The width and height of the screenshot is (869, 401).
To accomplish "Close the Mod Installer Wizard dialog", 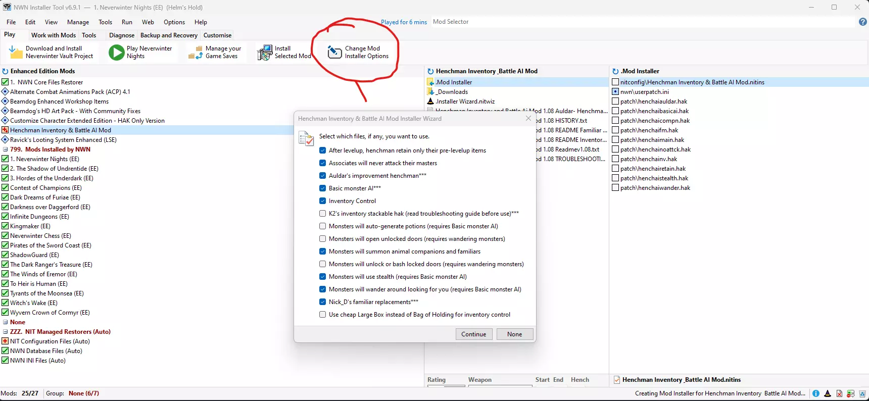I will click(x=528, y=118).
